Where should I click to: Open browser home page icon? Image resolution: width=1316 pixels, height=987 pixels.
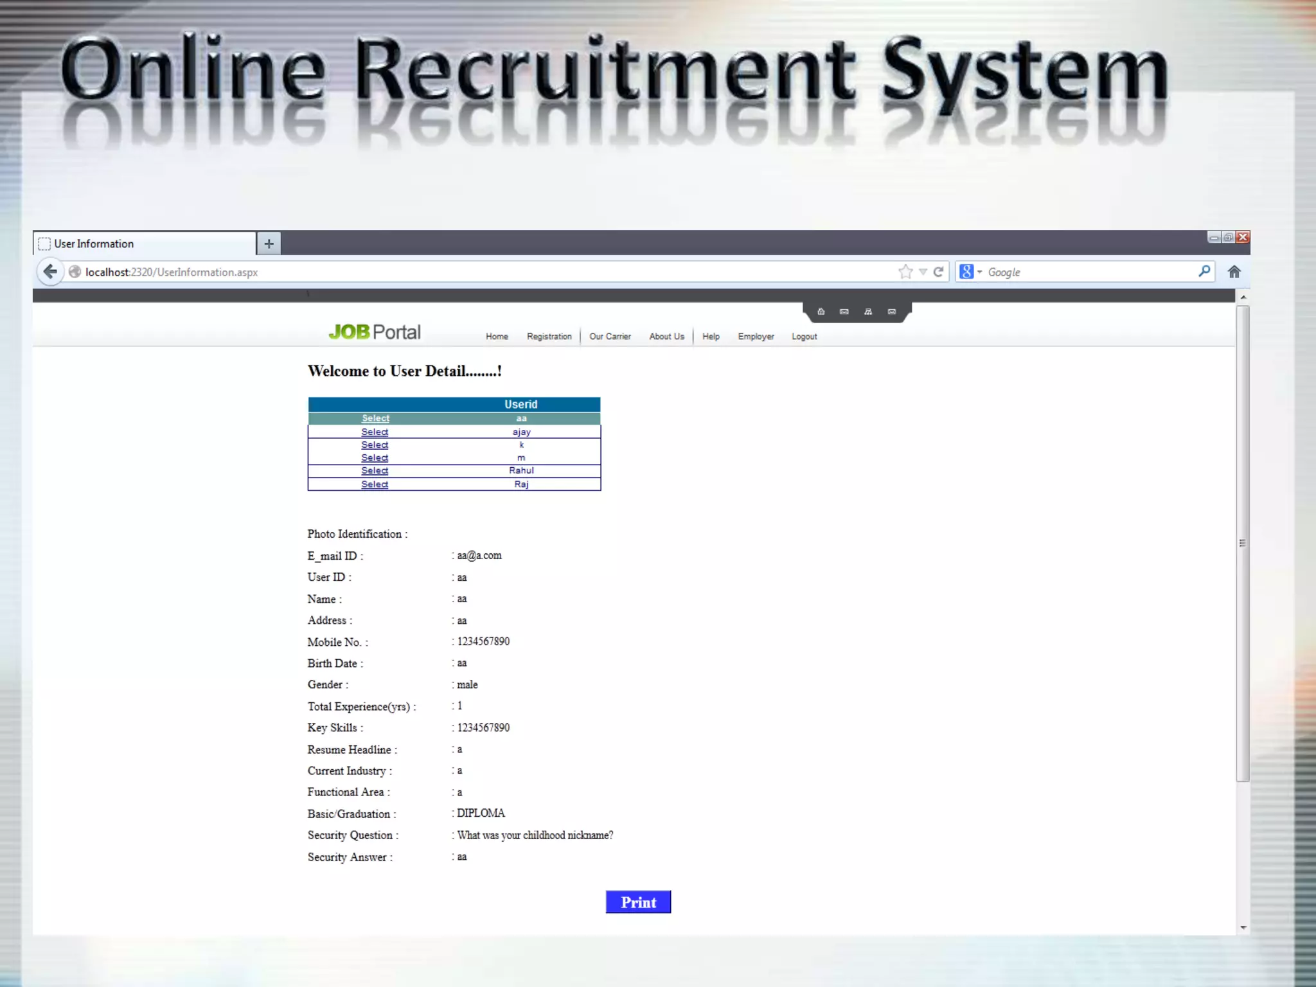[1234, 272]
